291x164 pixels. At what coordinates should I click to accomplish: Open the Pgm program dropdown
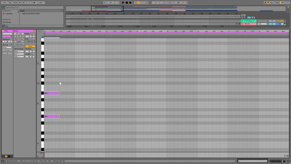tap(19, 56)
